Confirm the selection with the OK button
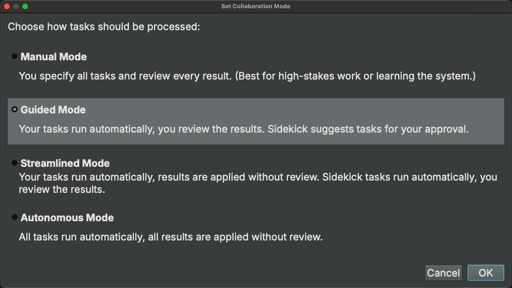The image size is (512, 288). coord(485,273)
